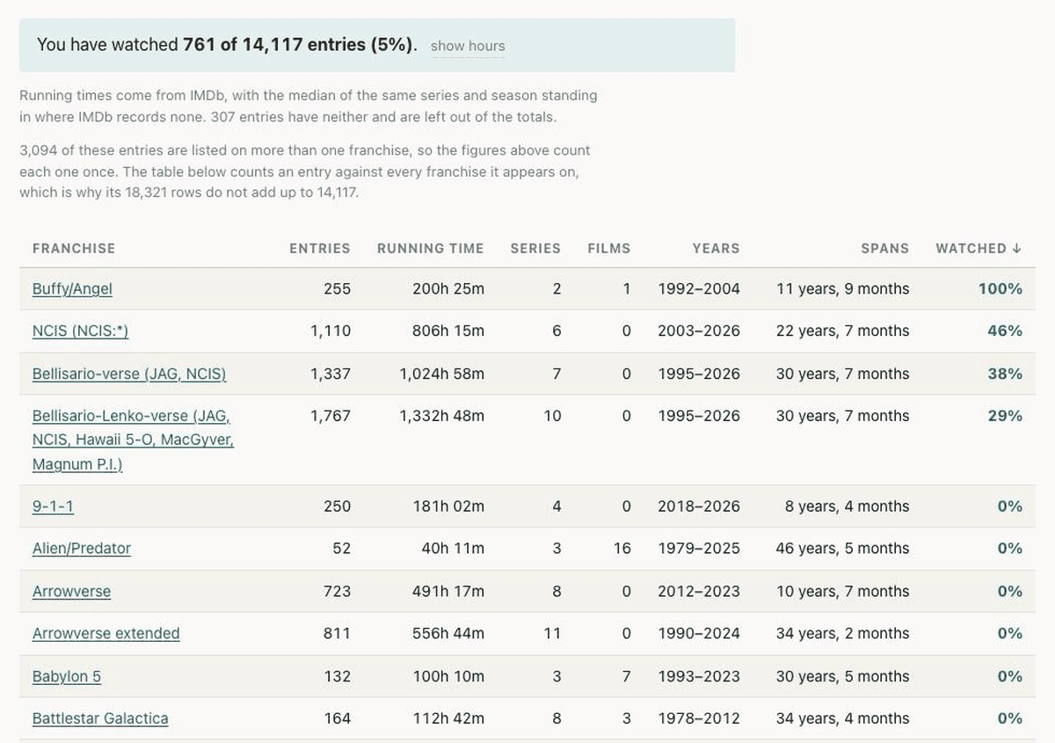Sort table by Running Time column header
The height and width of the screenshot is (743, 1055).
[431, 248]
